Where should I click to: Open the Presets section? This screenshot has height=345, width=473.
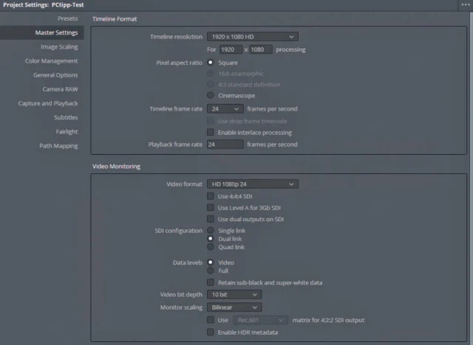(67, 18)
